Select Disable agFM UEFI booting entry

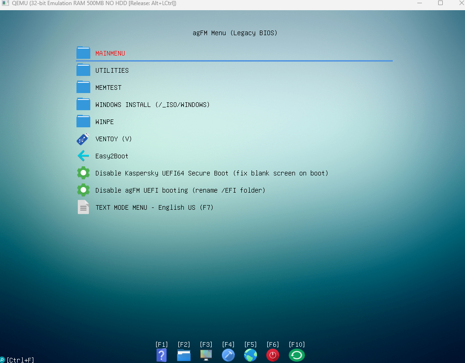[180, 190]
